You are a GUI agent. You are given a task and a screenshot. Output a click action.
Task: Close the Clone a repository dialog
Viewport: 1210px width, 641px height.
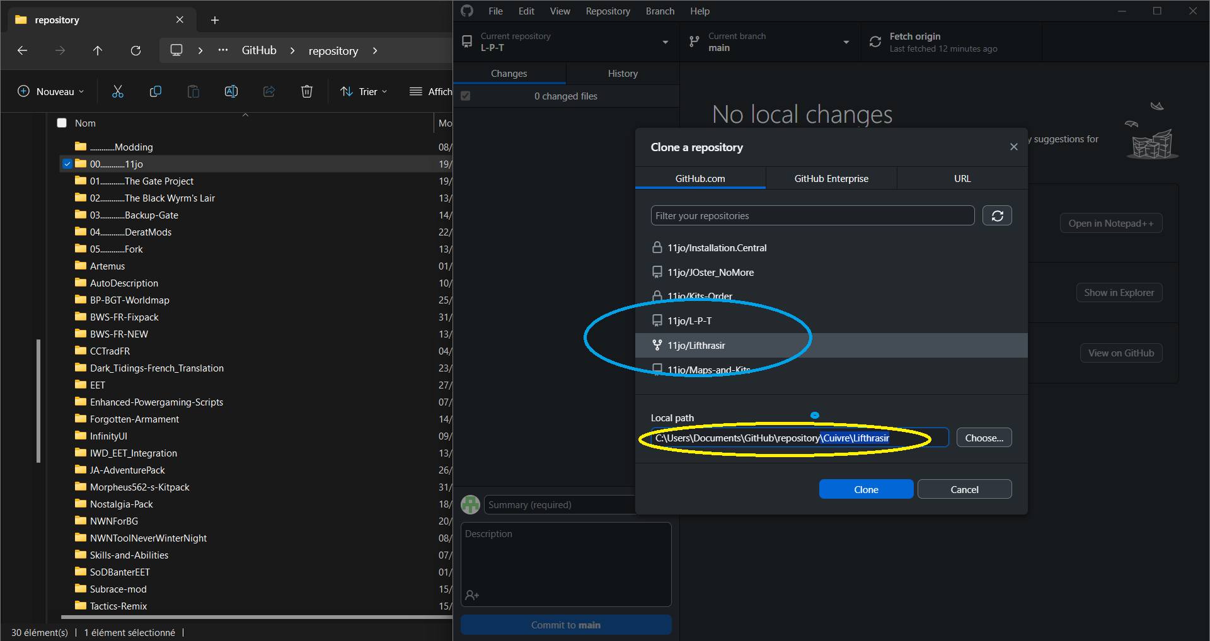tap(1013, 147)
